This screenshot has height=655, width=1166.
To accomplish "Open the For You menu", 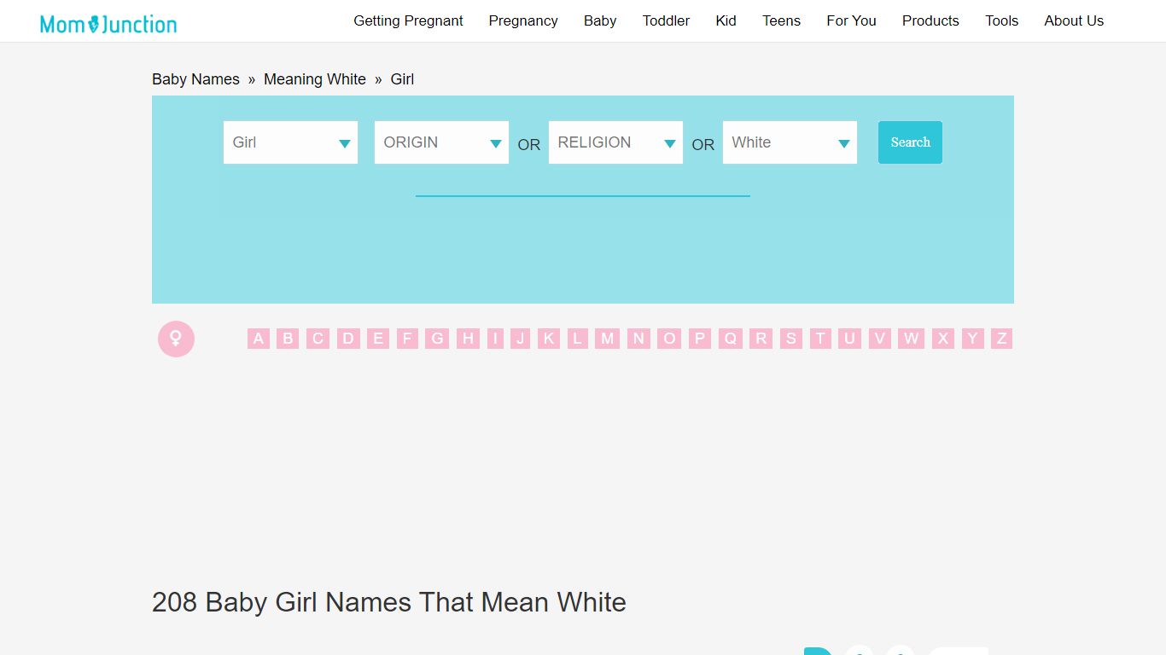I will click(851, 20).
